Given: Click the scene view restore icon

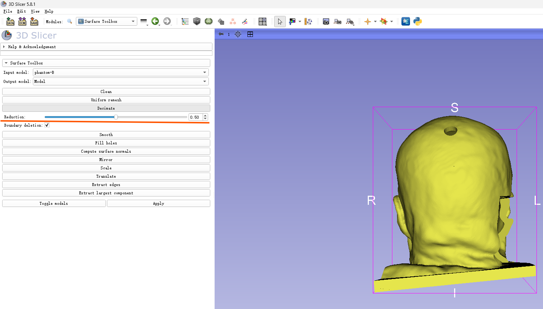Looking at the screenshot, I should (350, 22).
